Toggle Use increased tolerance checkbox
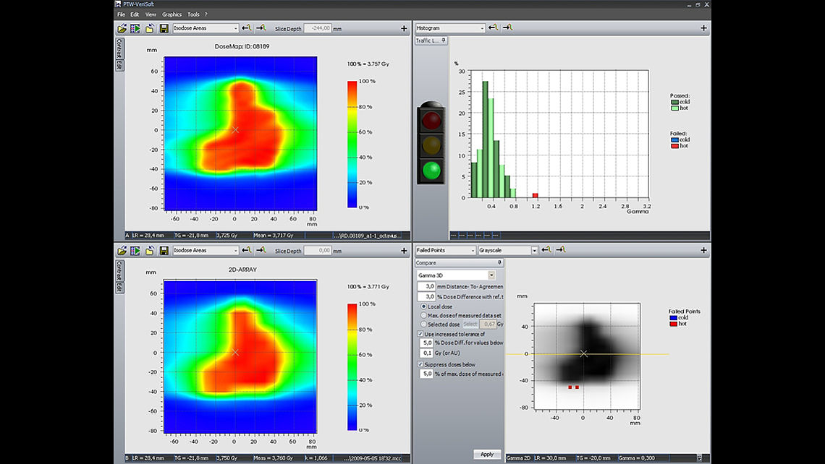The height and width of the screenshot is (464, 825). point(421,334)
